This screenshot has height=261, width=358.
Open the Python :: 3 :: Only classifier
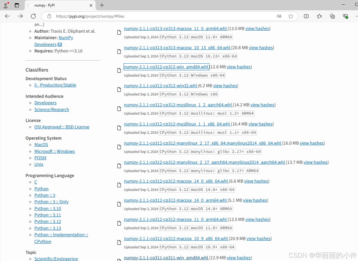pyautogui.click(x=51, y=202)
